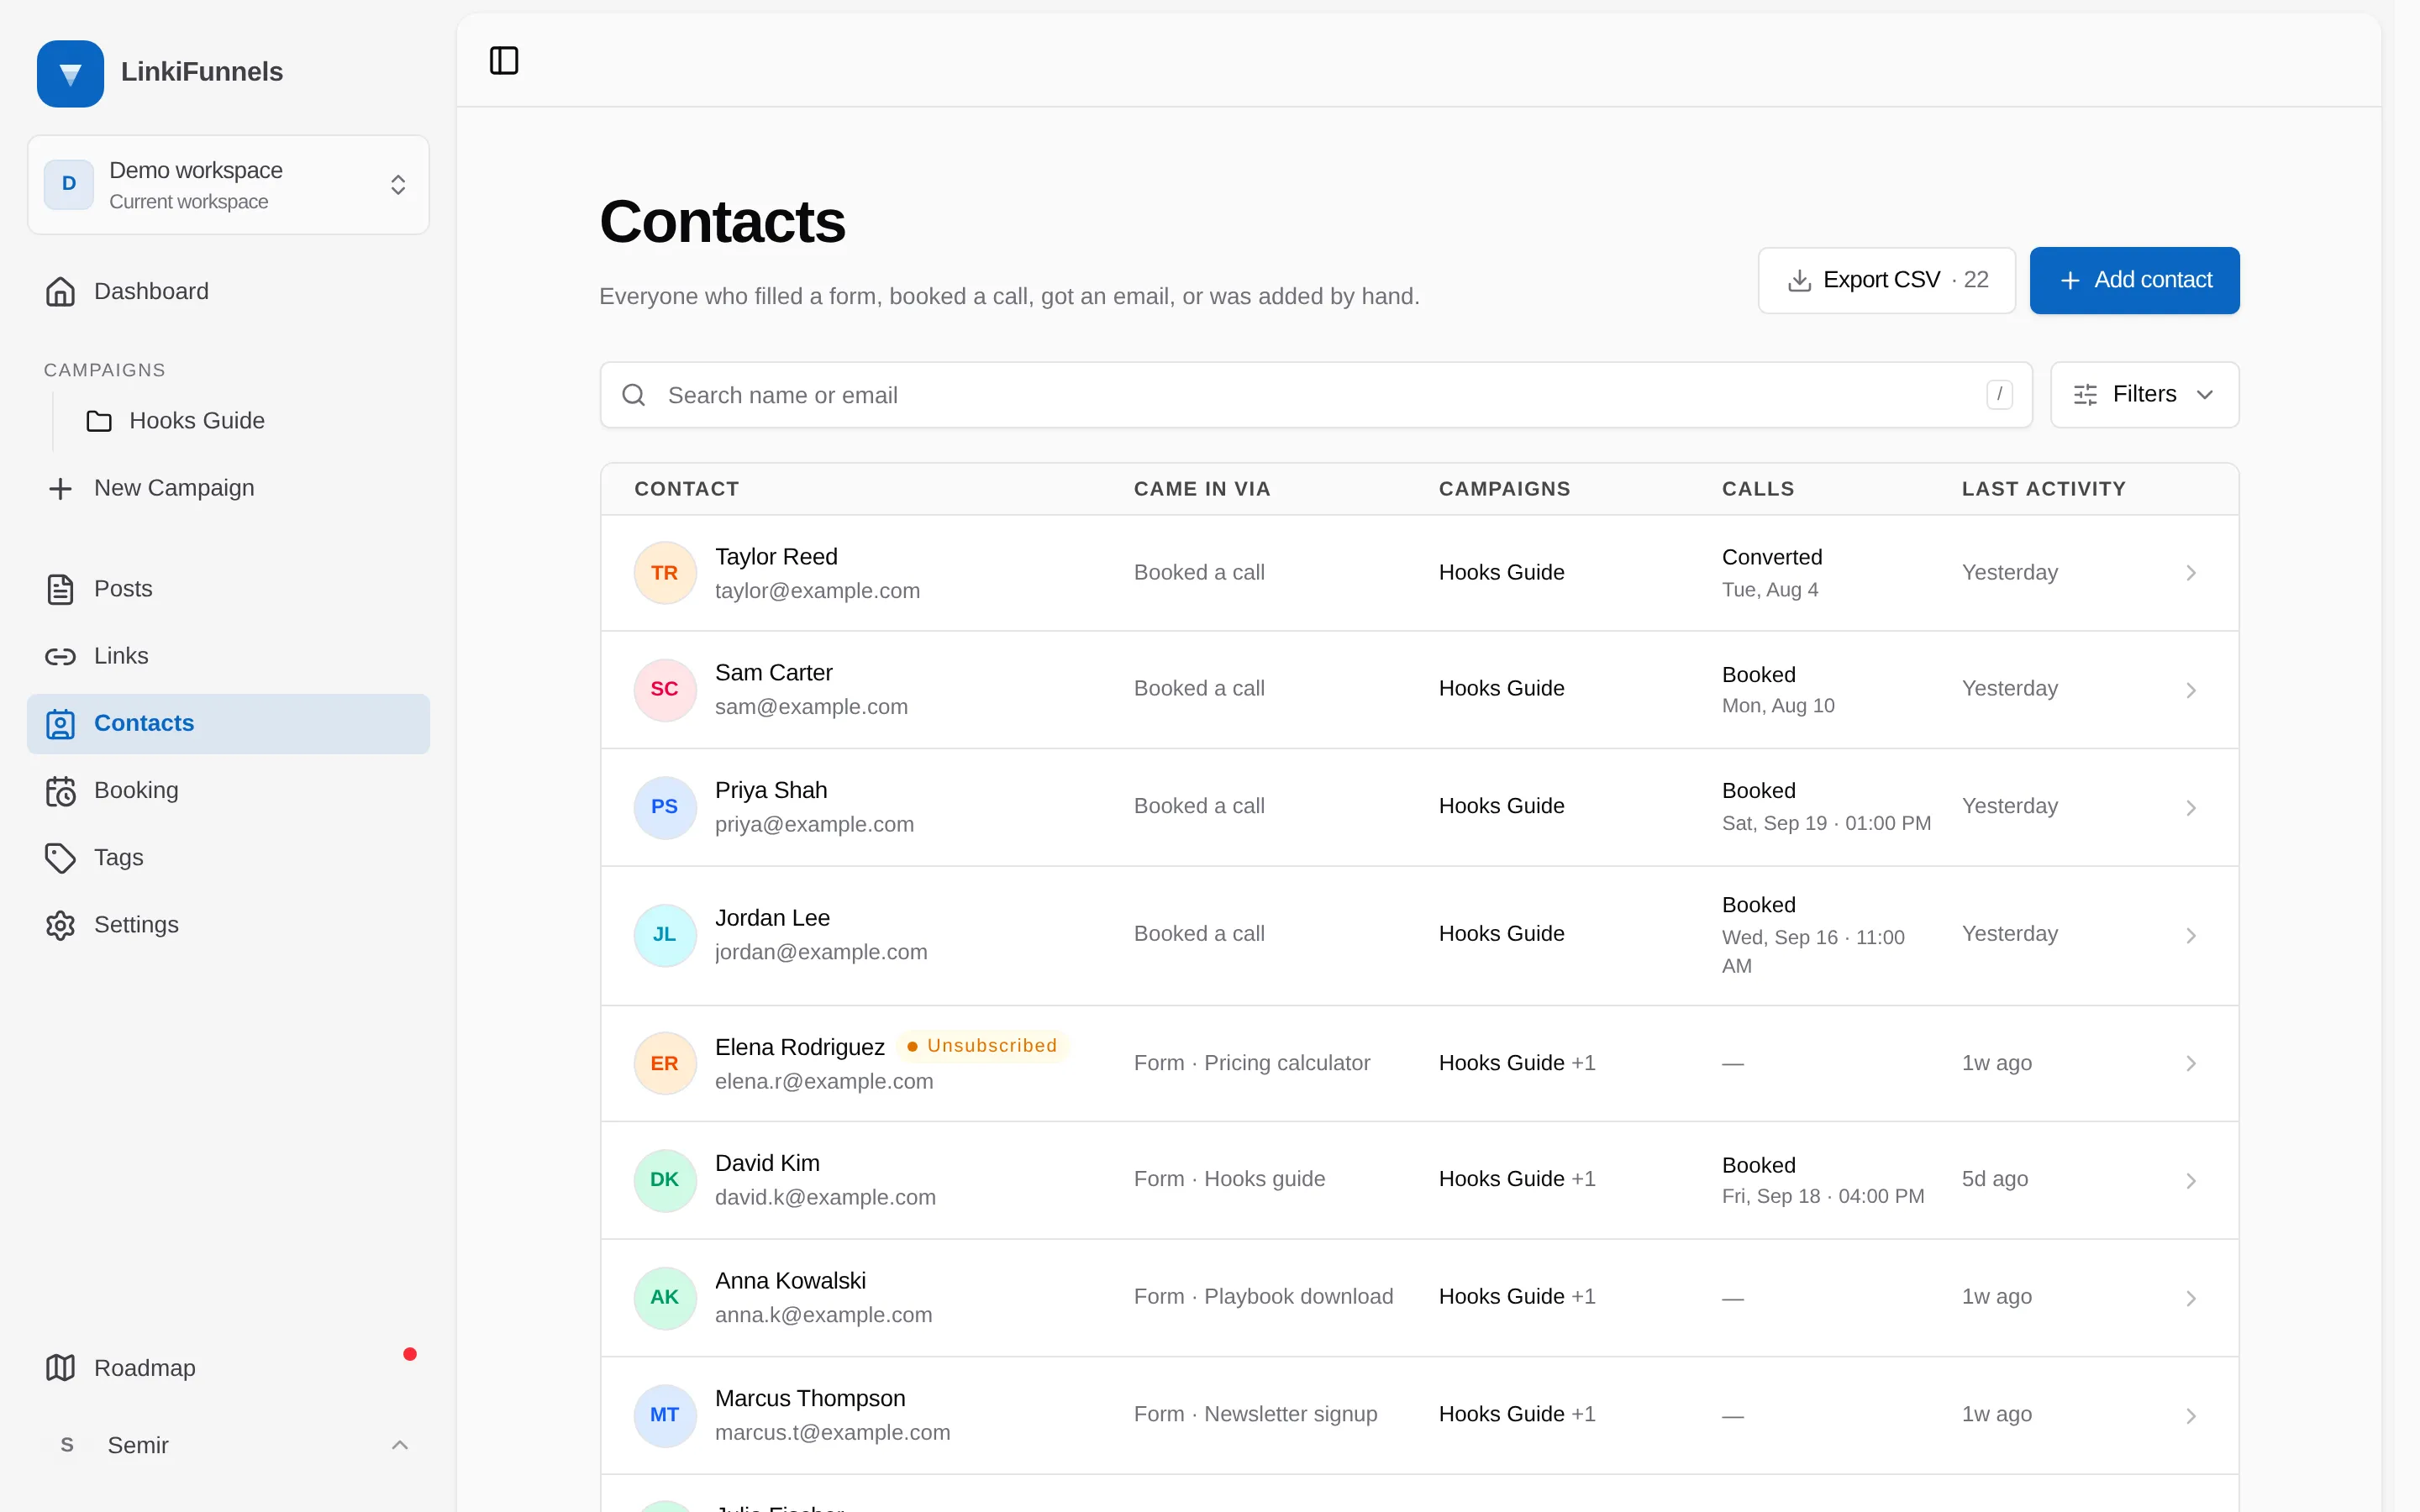Click the Posts document icon
The image size is (2420, 1512).
pos(60,589)
